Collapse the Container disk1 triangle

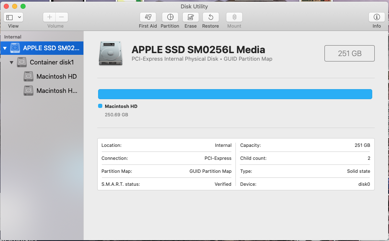(x=11, y=62)
